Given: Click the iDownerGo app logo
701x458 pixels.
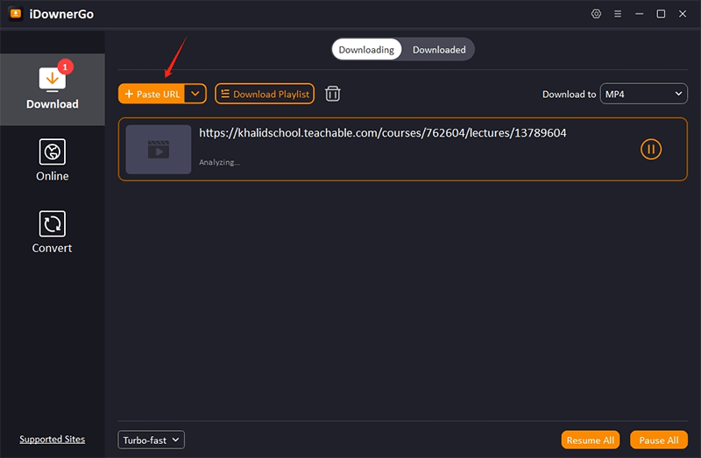Looking at the screenshot, I should click(x=16, y=14).
